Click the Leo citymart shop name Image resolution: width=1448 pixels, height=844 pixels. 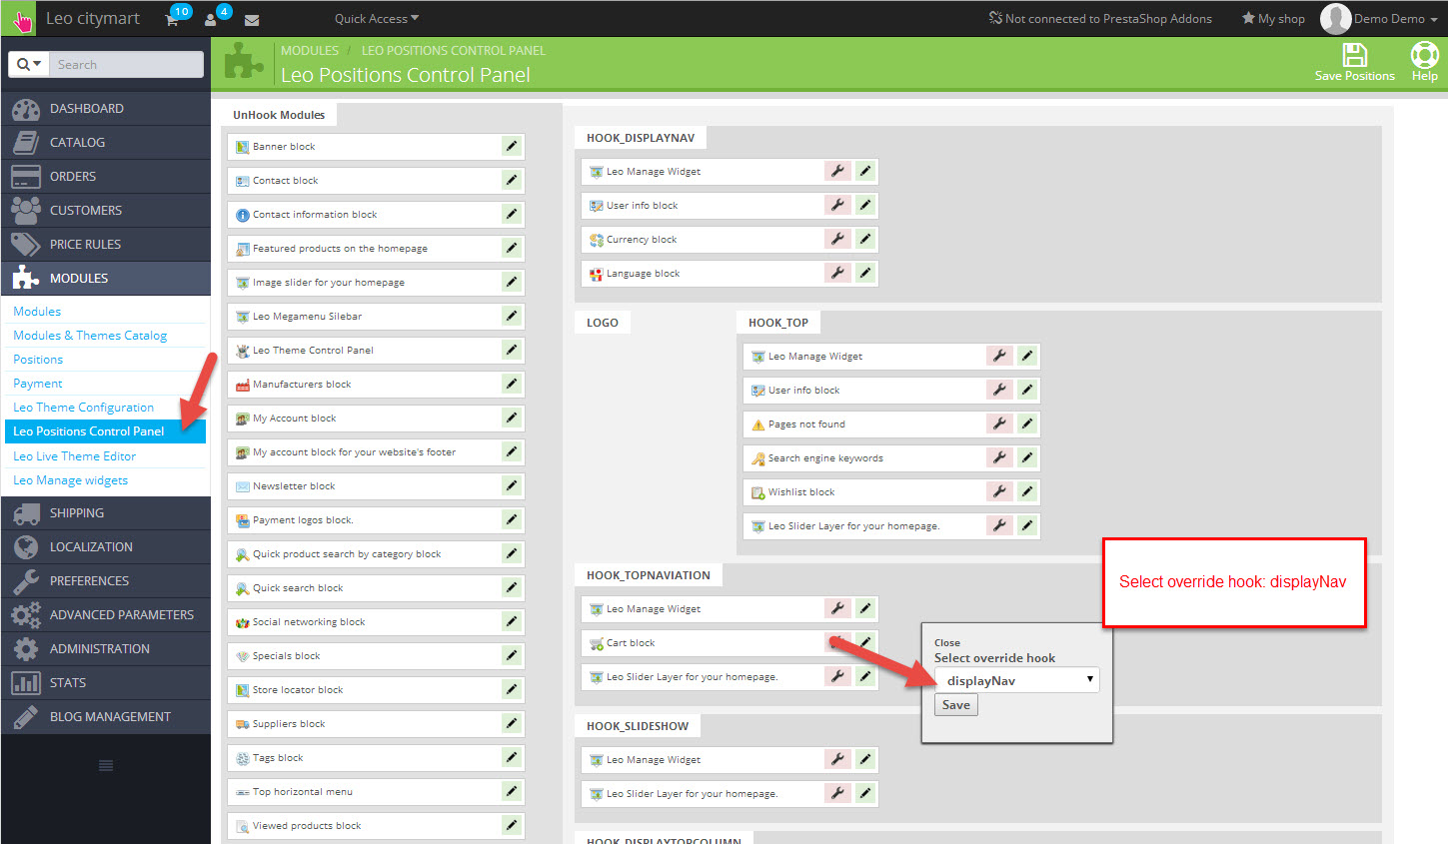click(x=93, y=19)
